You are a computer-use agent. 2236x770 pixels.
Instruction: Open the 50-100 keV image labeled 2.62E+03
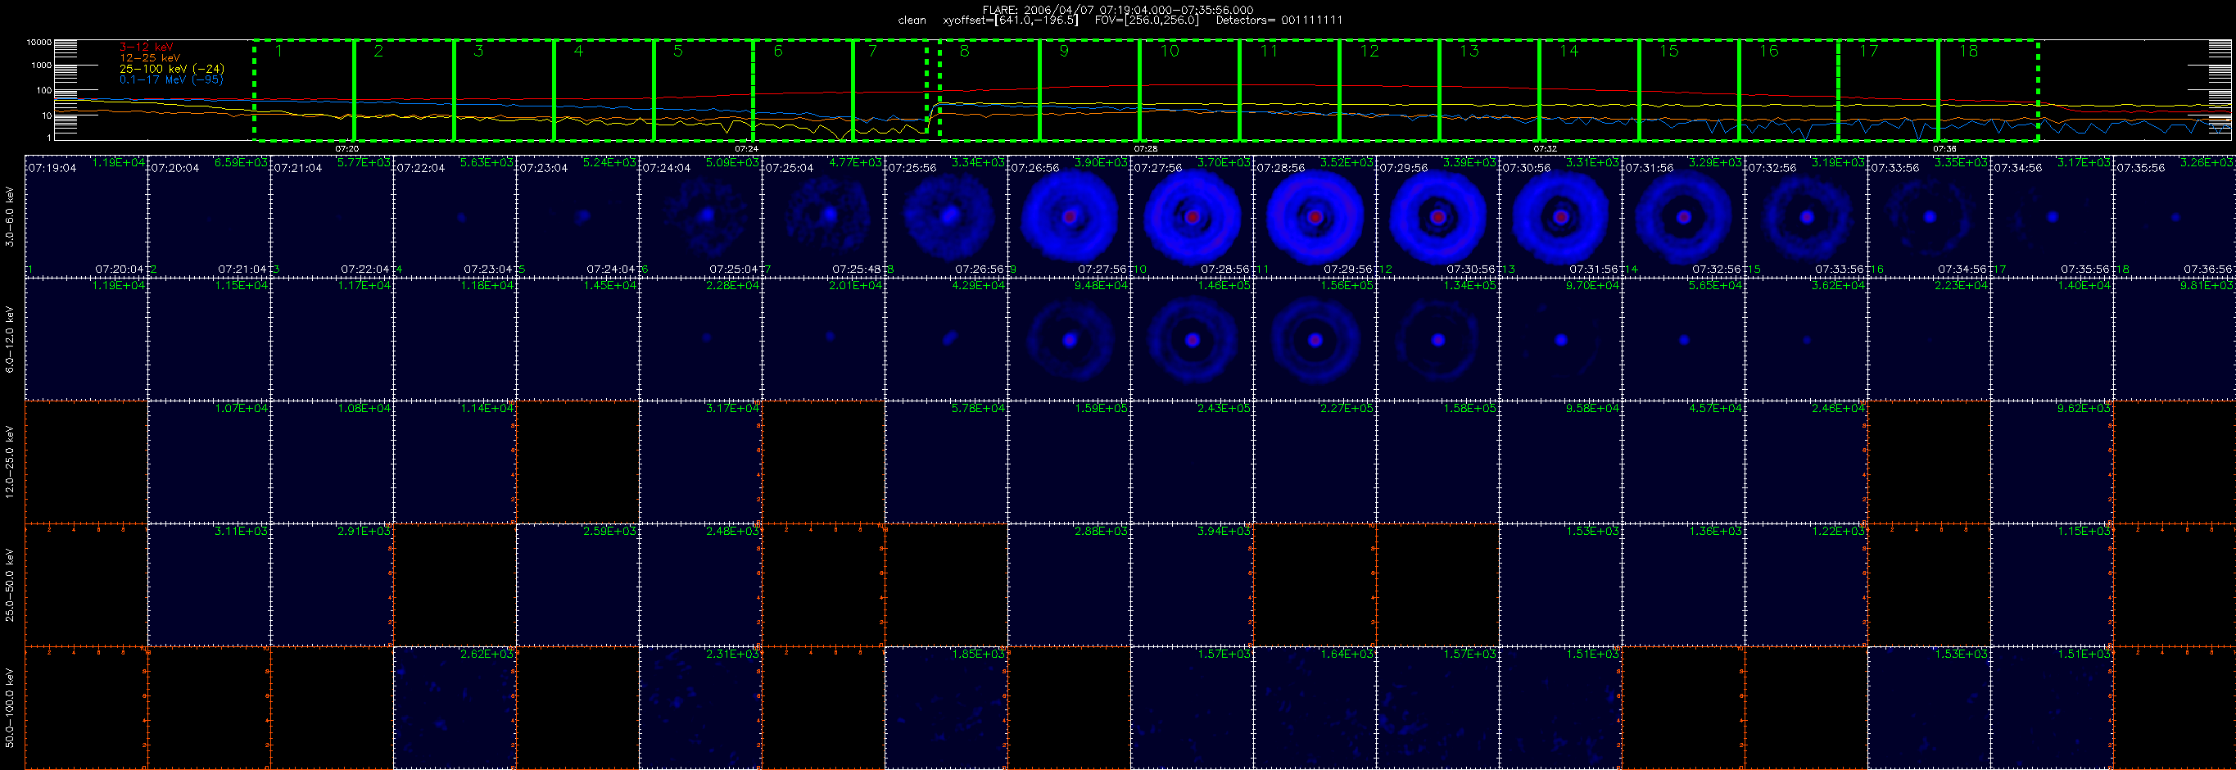(455, 708)
